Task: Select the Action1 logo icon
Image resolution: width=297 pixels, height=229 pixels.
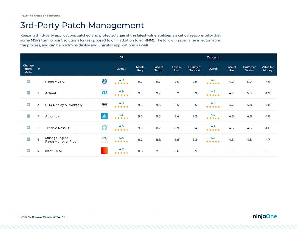Action: point(104,93)
